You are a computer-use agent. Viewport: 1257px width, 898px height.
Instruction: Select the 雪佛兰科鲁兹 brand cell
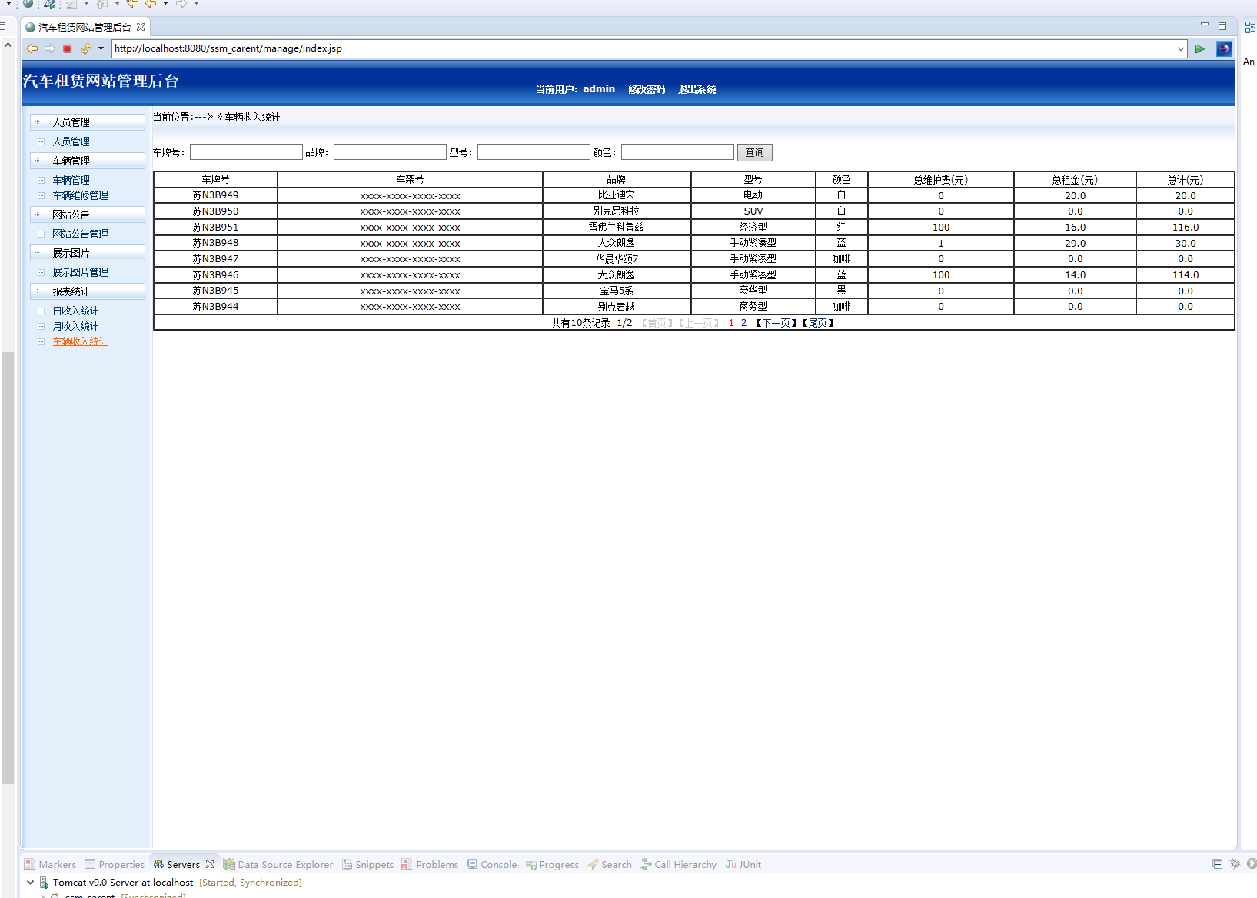617,228
